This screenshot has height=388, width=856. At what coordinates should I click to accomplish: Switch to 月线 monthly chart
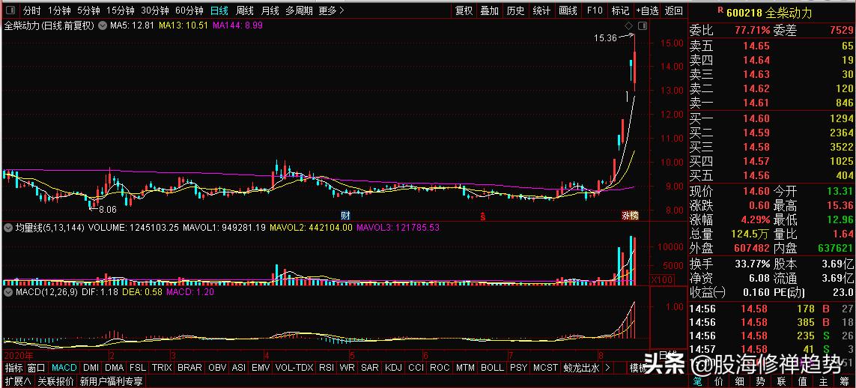pyautogui.click(x=270, y=10)
